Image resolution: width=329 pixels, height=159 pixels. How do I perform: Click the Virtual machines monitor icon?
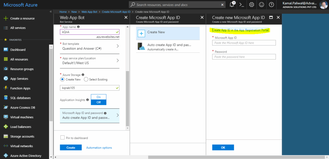[x=6, y=117]
